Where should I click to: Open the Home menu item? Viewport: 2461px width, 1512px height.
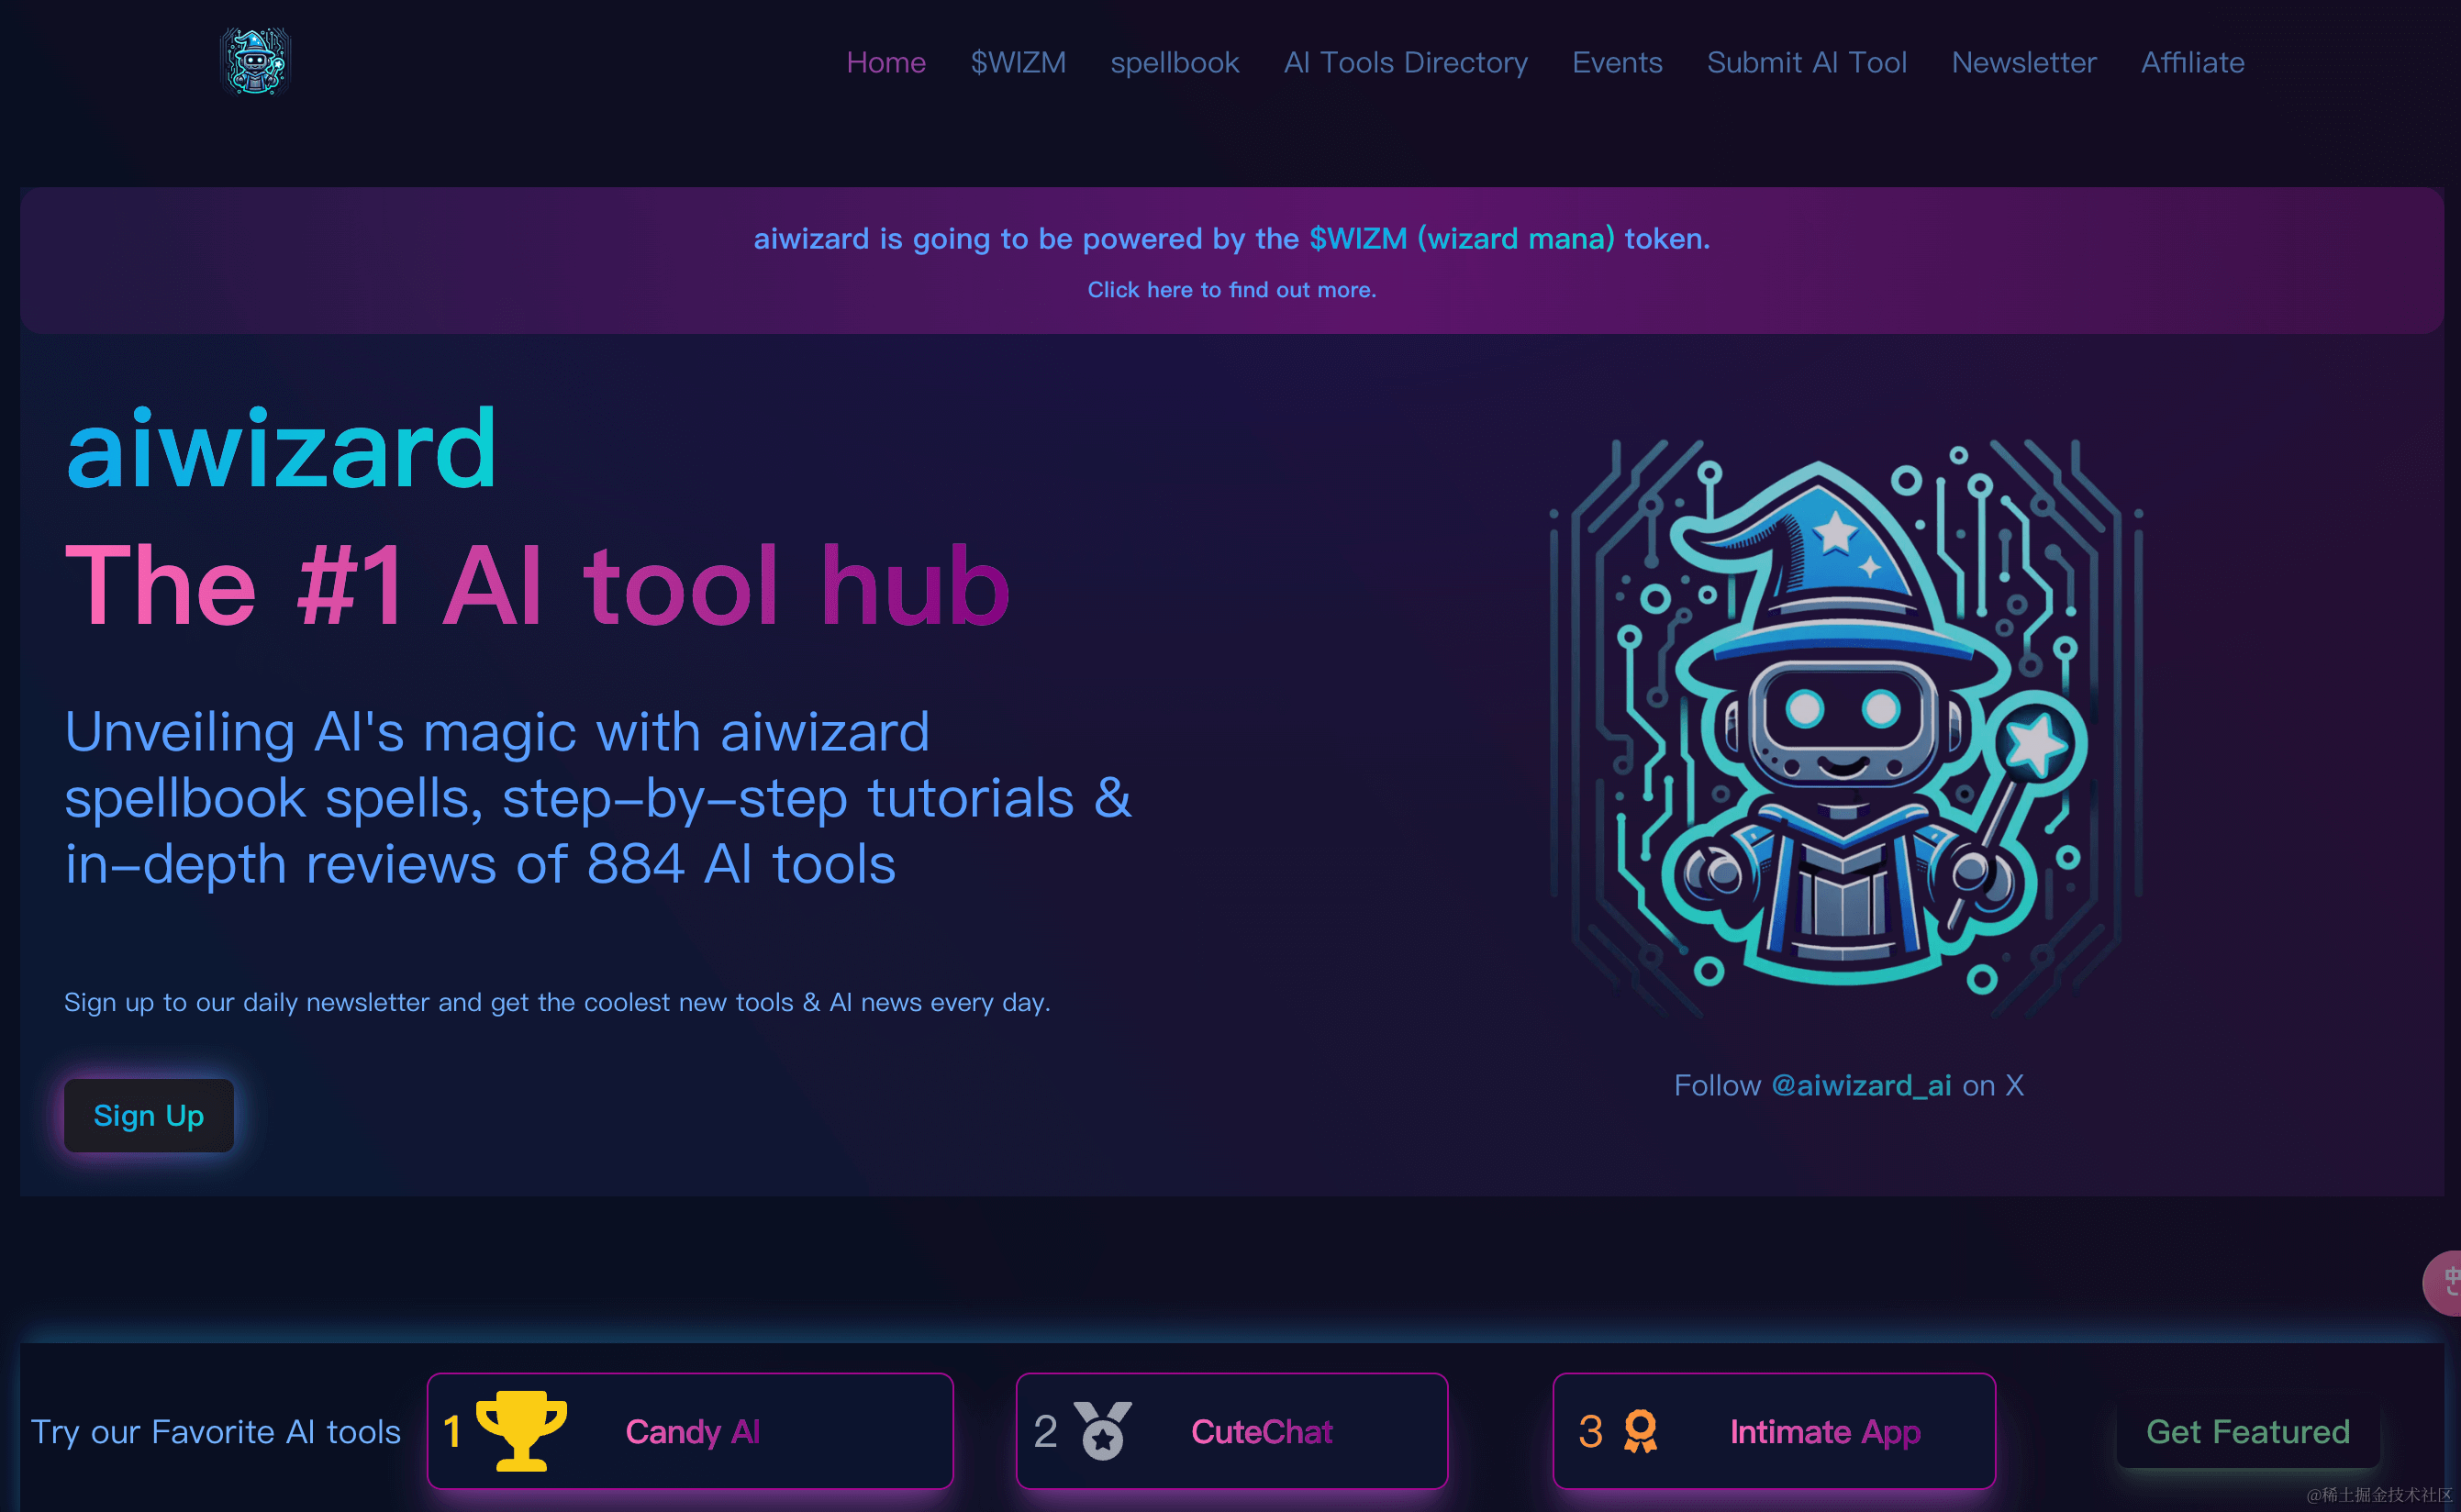886,62
